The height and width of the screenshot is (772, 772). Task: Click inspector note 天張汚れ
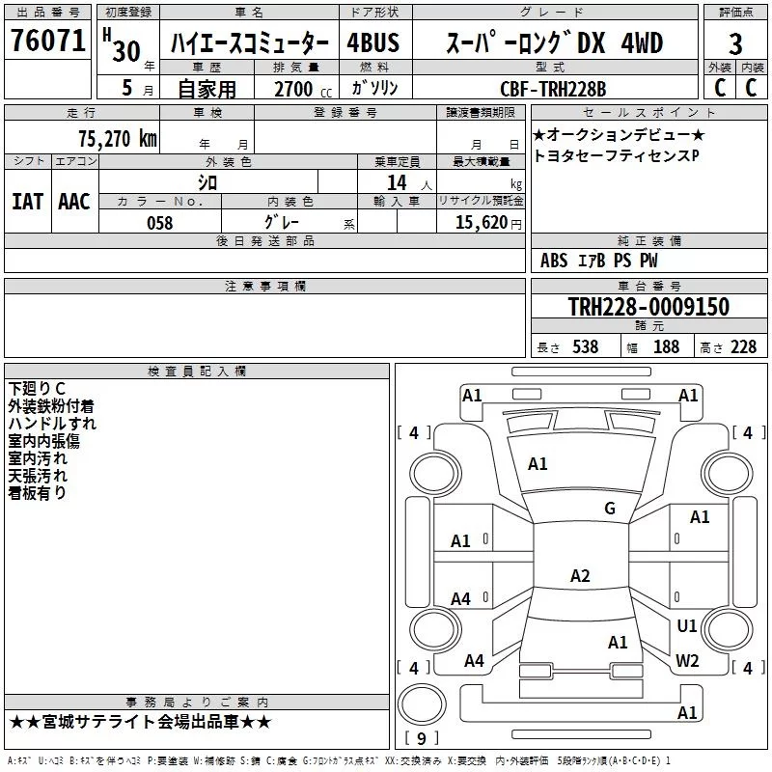point(38,475)
